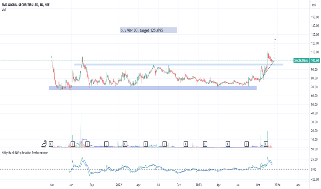Click the 150.00 price axis label

(x=315, y=17)
